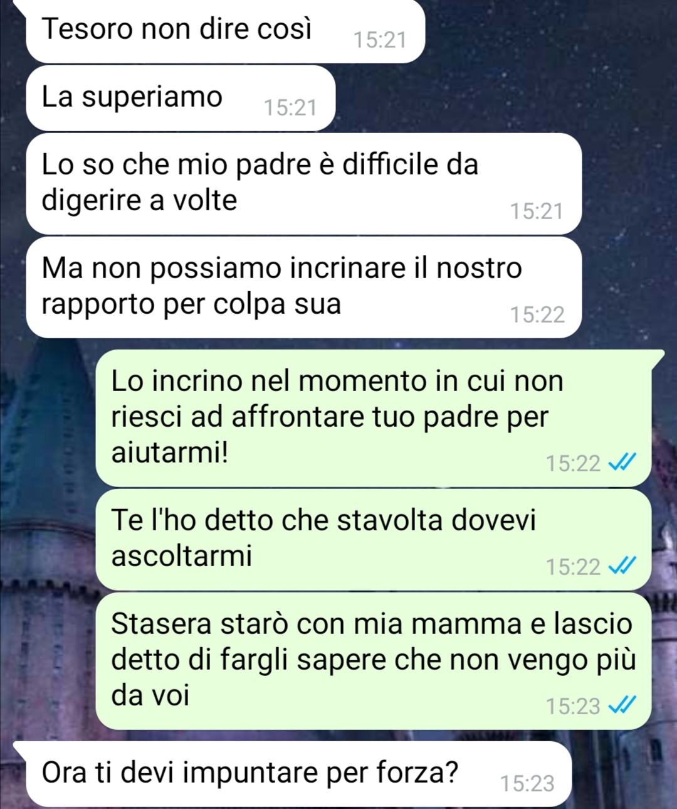Tap the 15:21 timestamp on 'Tesoro' message
The height and width of the screenshot is (809, 677).
(x=380, y=40)
